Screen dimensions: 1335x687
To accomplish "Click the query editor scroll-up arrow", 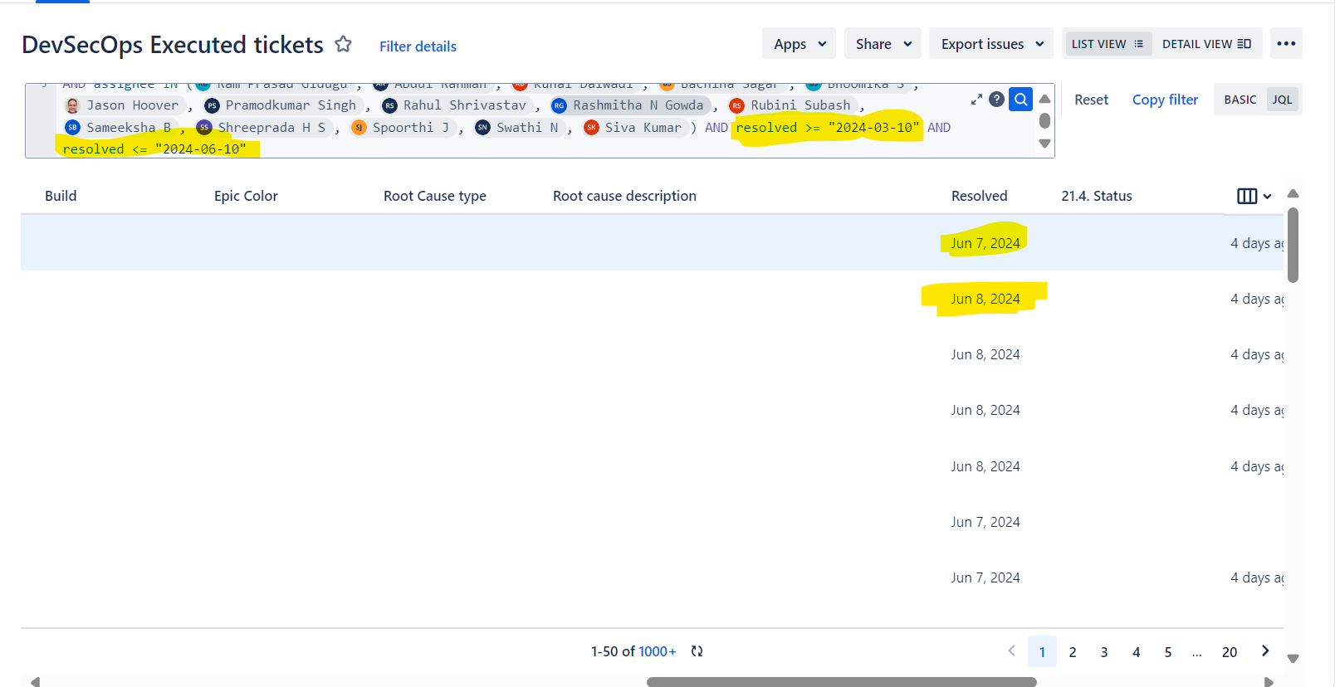I will point(1044,99).
